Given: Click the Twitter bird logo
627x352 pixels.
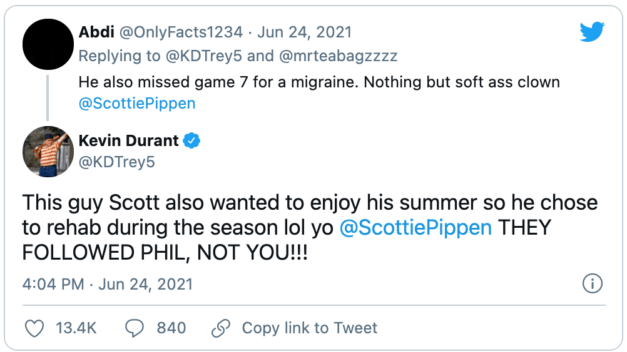Looking at the screenshot, I should 591,32.
